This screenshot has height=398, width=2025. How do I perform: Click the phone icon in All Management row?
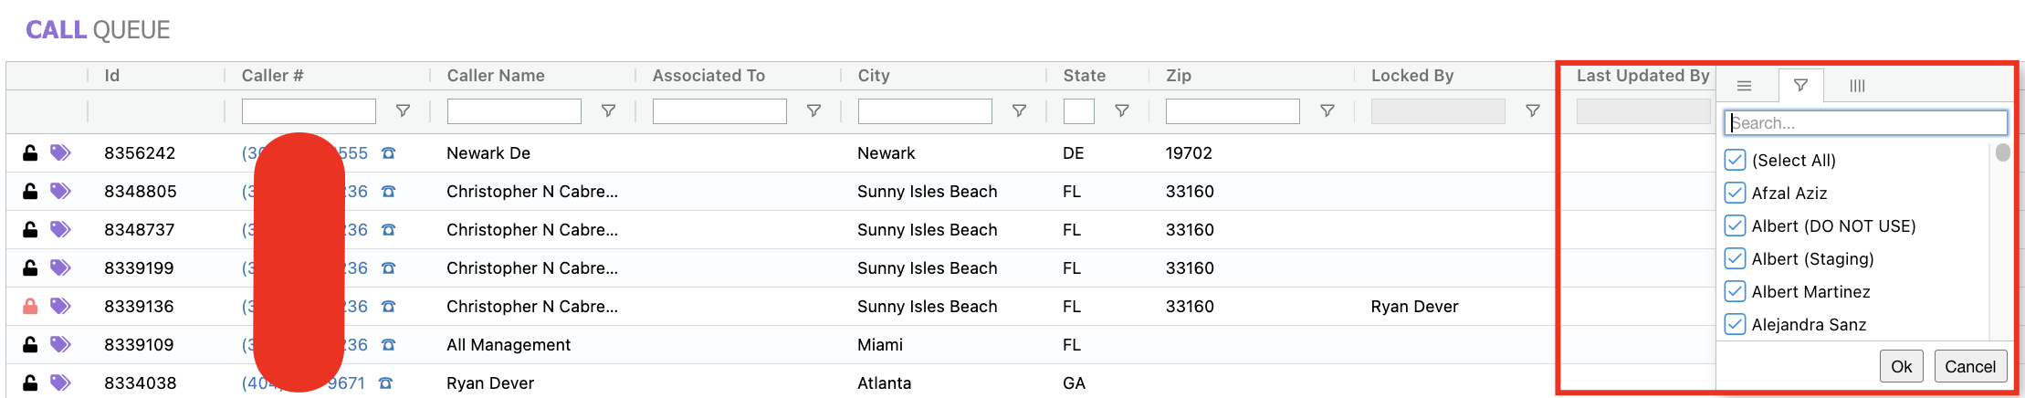point(389,345)
